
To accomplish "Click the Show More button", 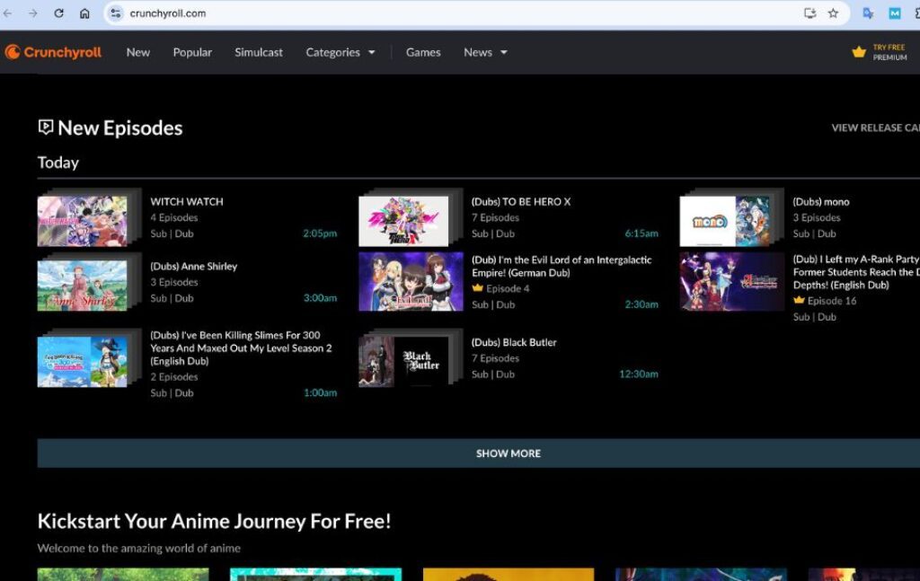I will [x=508, y=453].
